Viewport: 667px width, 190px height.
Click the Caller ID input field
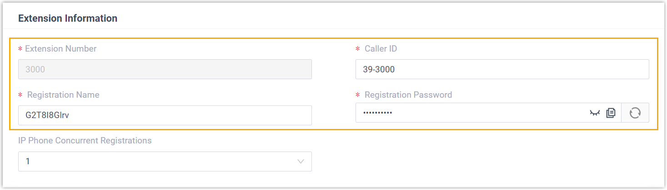pyautogui.click(x=502, y=70)
